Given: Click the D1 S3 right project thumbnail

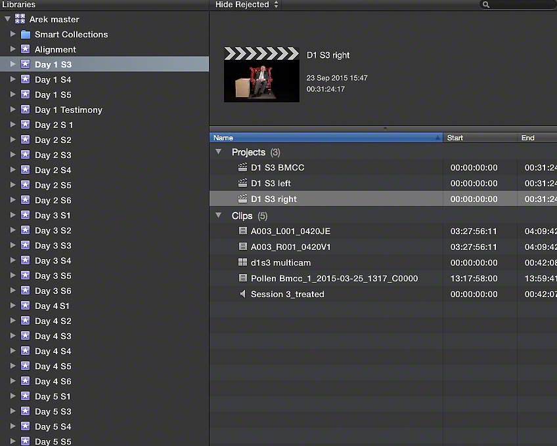Looking at the screenshot, I should click(x=262, y=75).
